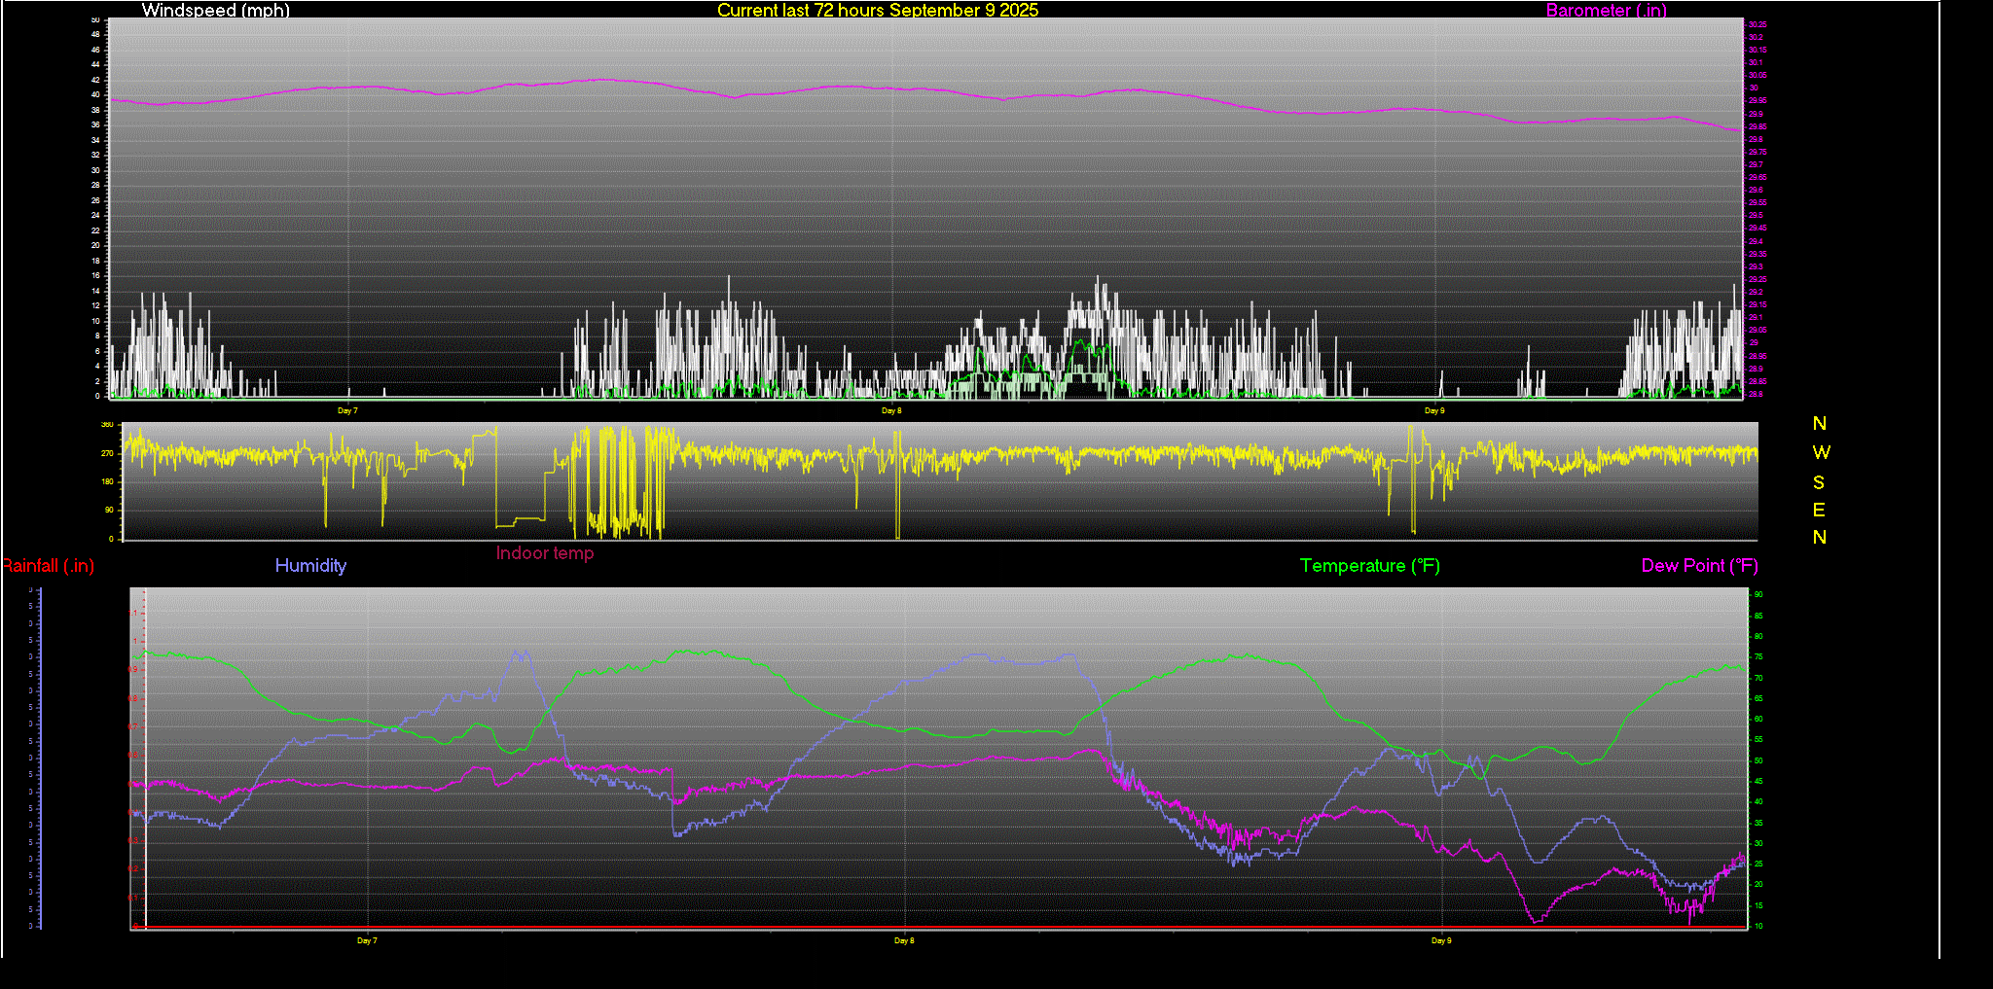Click the '48' tick on the windspeed axis
The width and height of the screenshot is (1993, 989).
[x=95, y=34]
